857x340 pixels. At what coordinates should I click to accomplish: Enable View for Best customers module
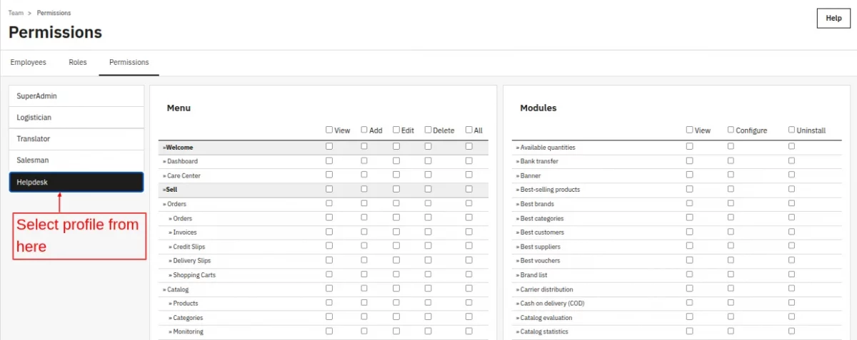point(690,232)
